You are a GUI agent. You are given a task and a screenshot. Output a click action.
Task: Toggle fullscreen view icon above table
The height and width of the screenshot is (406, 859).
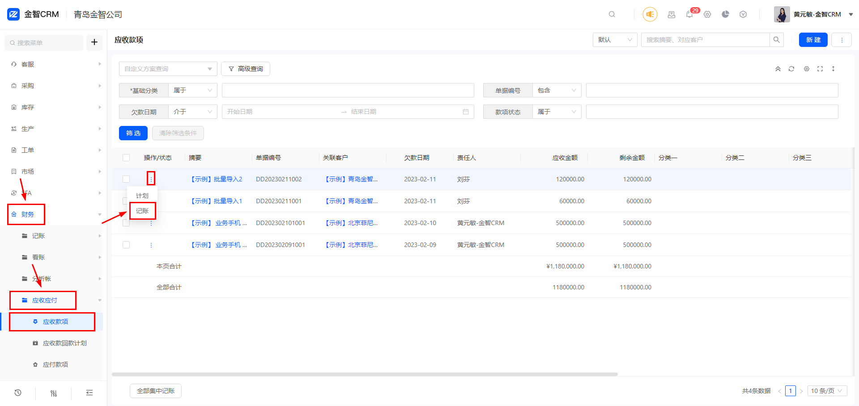[x=820, y=69]
